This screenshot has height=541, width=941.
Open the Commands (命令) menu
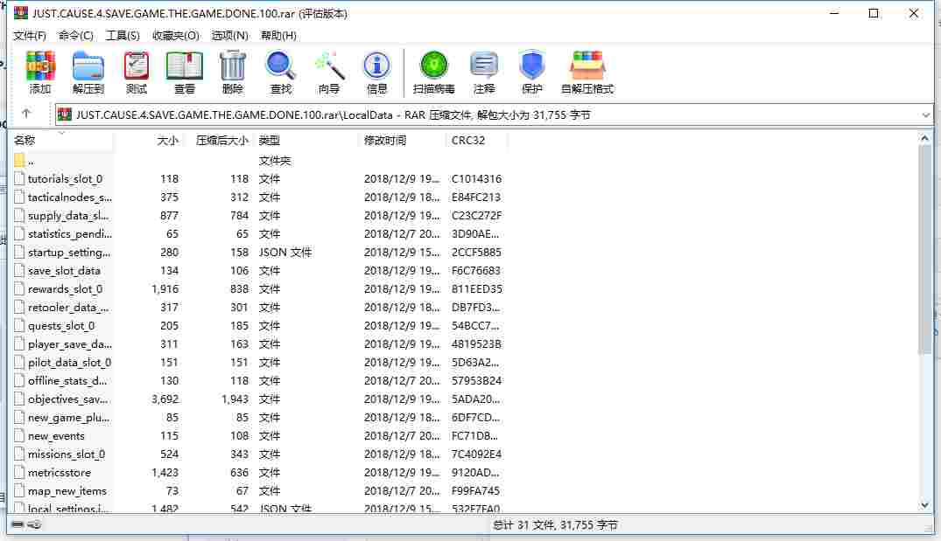click(x=75, y=35)
